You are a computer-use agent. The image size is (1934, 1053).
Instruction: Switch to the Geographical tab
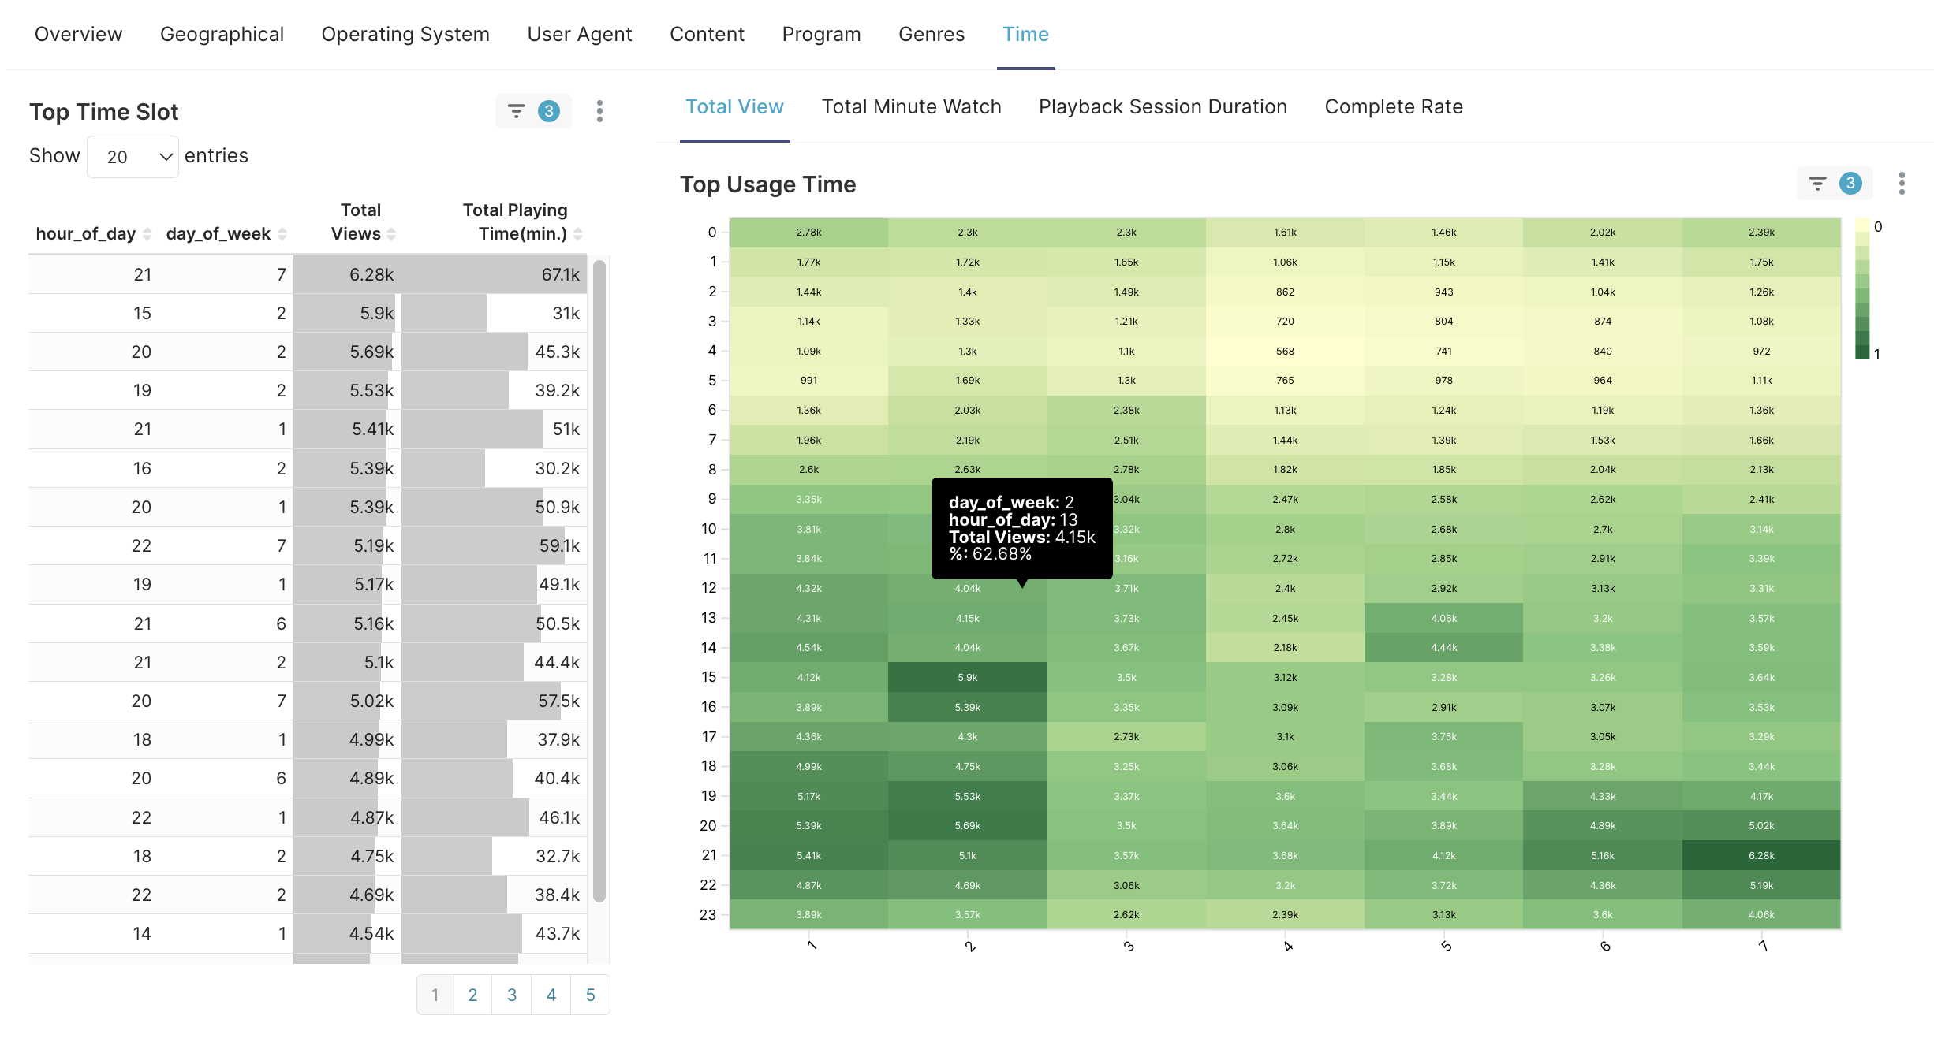click(x=222, y=34)
